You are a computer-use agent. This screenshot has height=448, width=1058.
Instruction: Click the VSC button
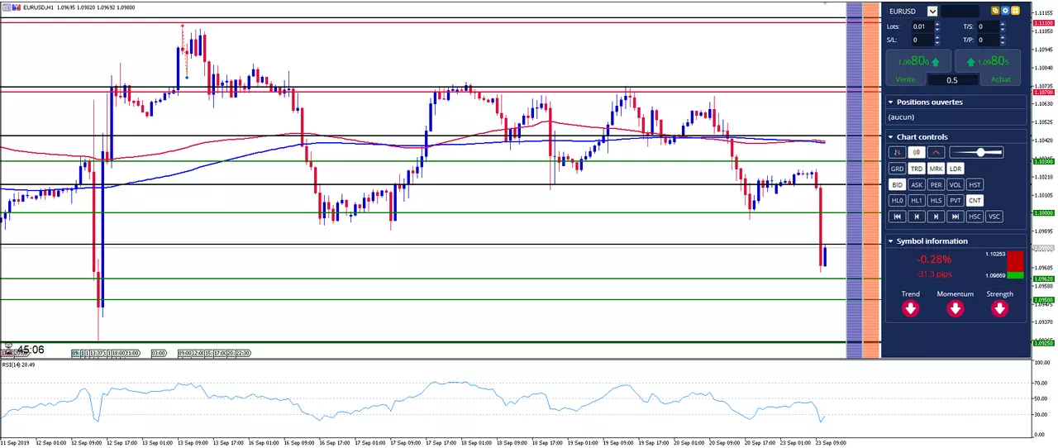994,217
